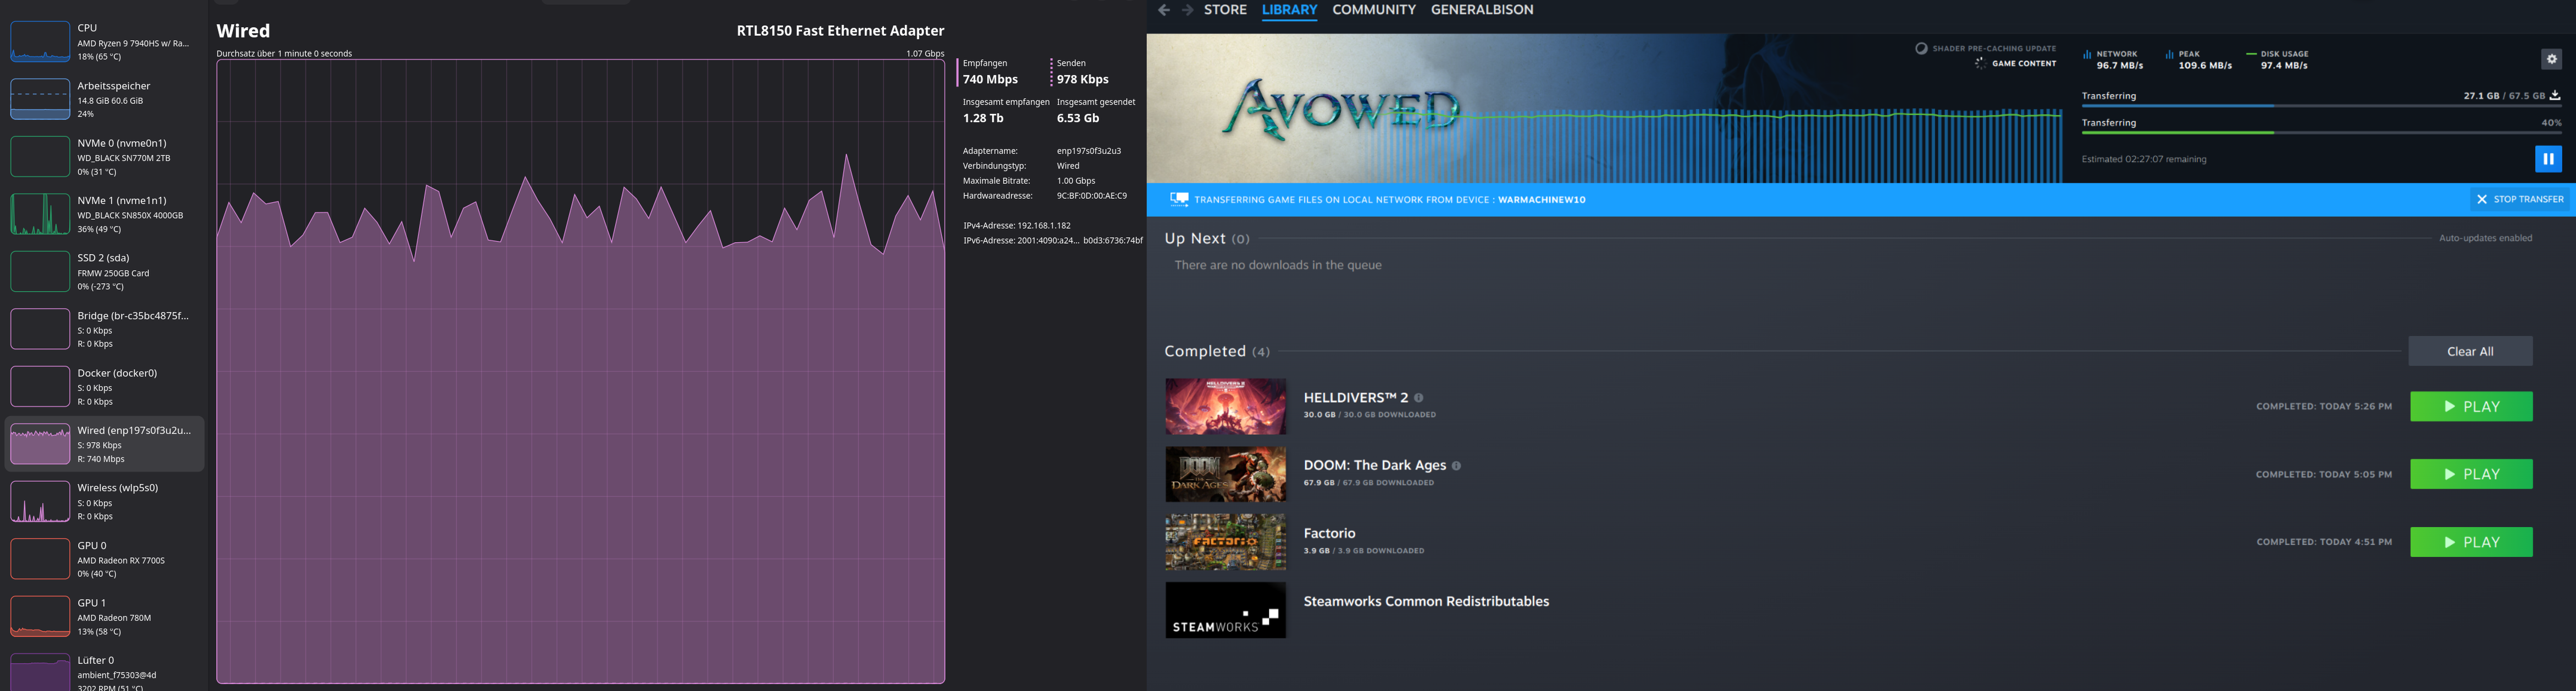Open the STORE tab in Steam
This screenshot has height=691, width=2576.
tap(1225, 10)
